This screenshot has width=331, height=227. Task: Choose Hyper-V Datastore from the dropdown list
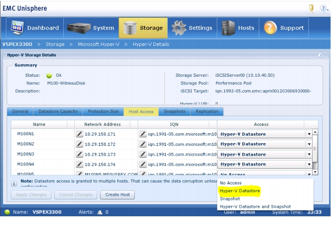(x=240, y=191)
